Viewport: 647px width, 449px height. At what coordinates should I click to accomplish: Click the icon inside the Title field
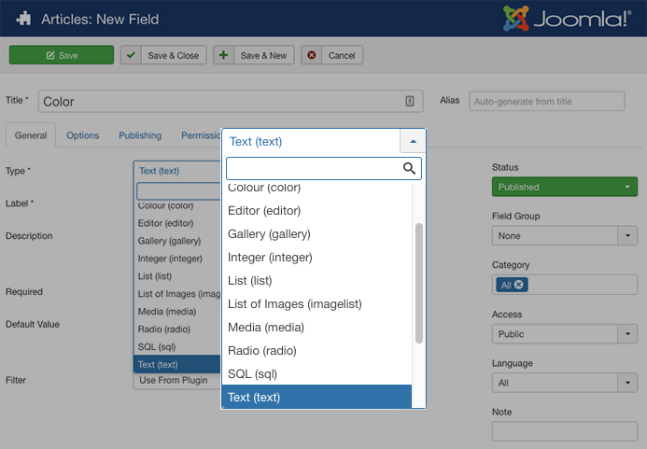pyautogui.click(x=409, y=101)
